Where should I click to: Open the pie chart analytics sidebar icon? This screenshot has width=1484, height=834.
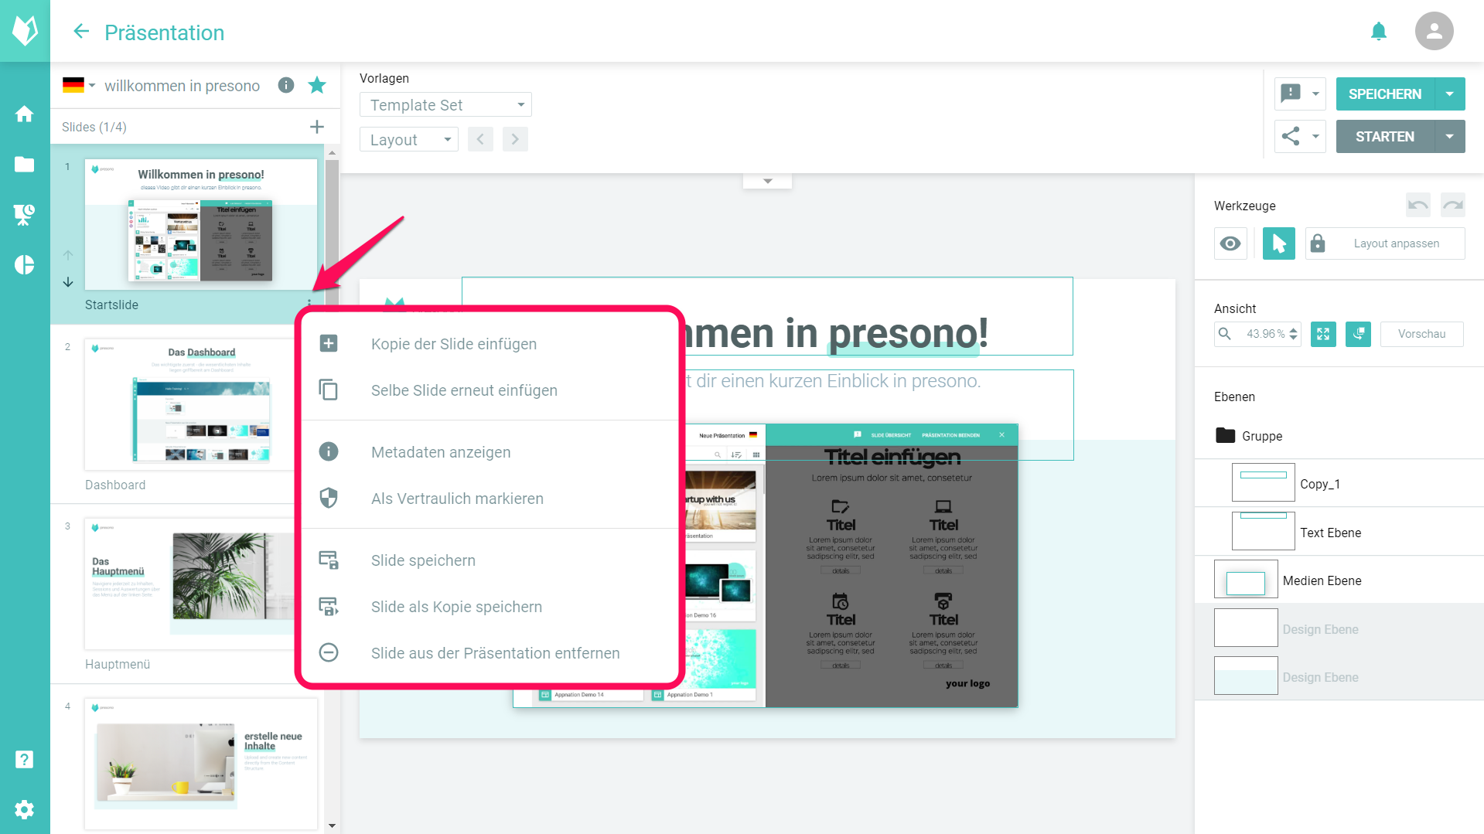[x=25, y=265]
